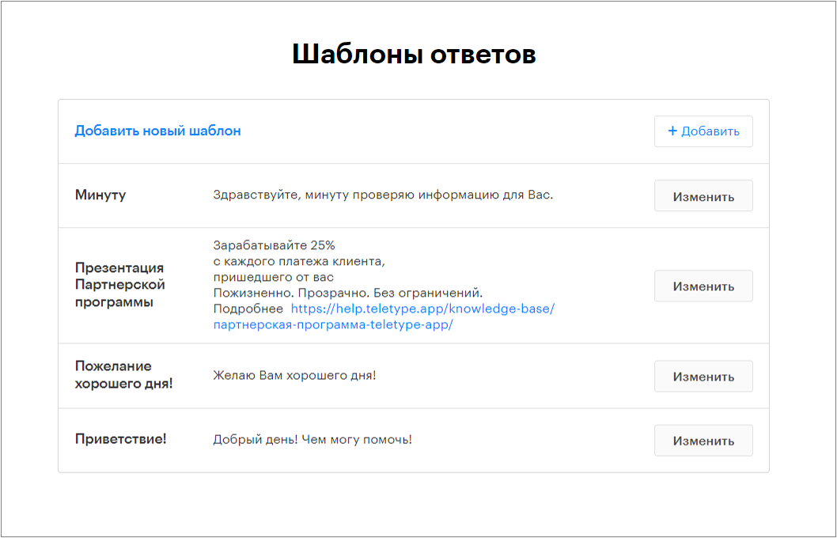Select the Презентация Партнерской программы template title

click(120, 285)
